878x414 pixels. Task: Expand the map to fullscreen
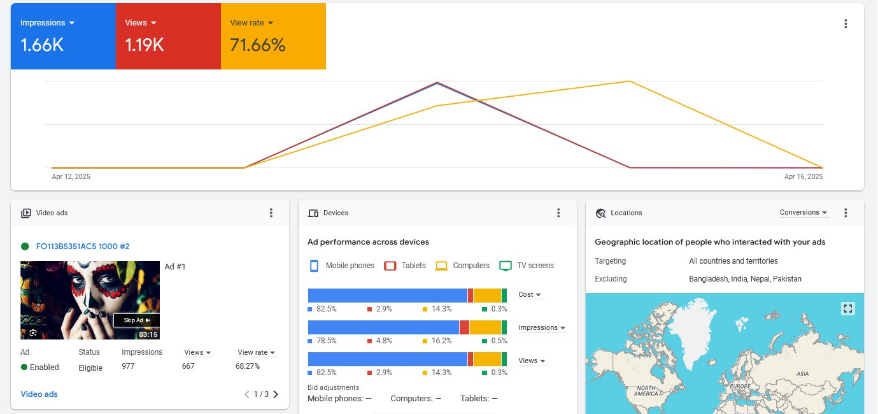coord(847,308)
